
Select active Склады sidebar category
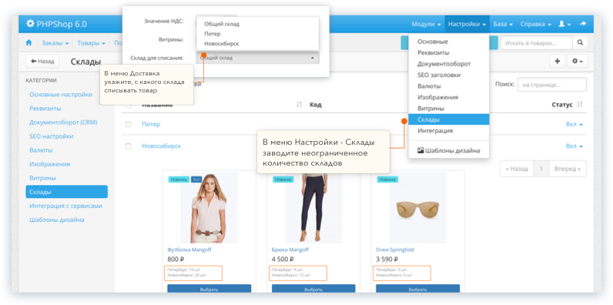click(66, 192)
